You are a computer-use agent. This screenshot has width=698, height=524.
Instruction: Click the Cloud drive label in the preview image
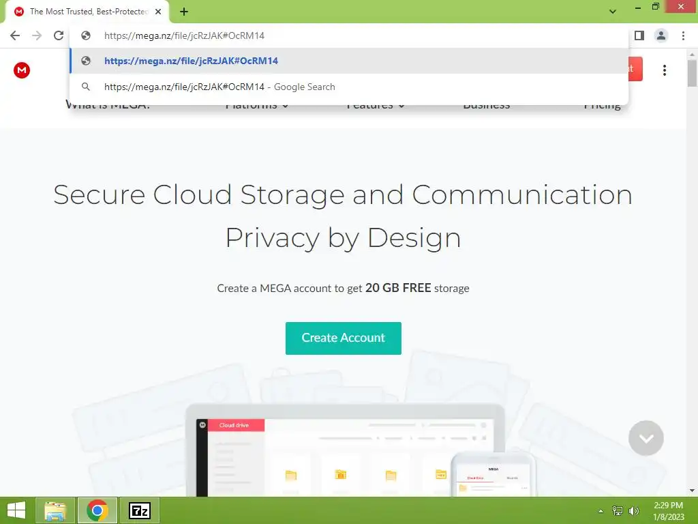click(x=234, y=425)
